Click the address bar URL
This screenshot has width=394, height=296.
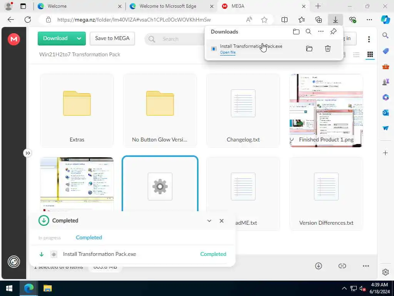click(134, 20)
